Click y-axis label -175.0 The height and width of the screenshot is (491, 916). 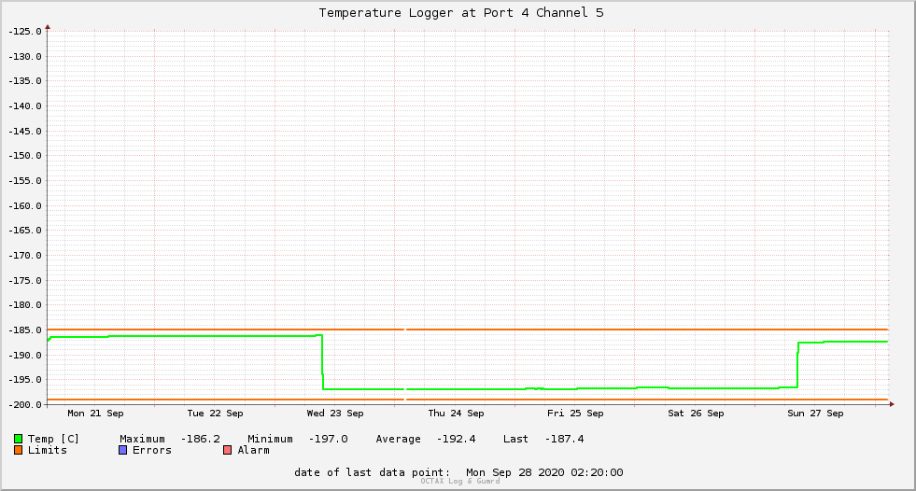(x=25, y=281)
